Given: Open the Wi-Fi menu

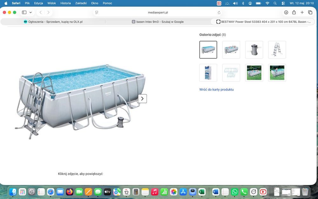Looking at the screenshot, I should (x=267, y=3).
